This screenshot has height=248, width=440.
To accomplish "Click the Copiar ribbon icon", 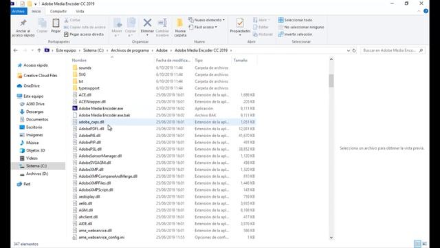I will coord(42,25).
